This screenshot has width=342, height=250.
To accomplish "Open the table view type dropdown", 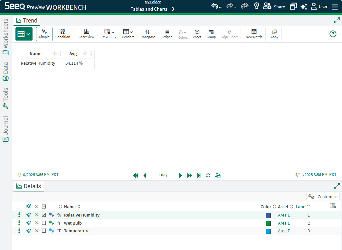I will (24, 34).
